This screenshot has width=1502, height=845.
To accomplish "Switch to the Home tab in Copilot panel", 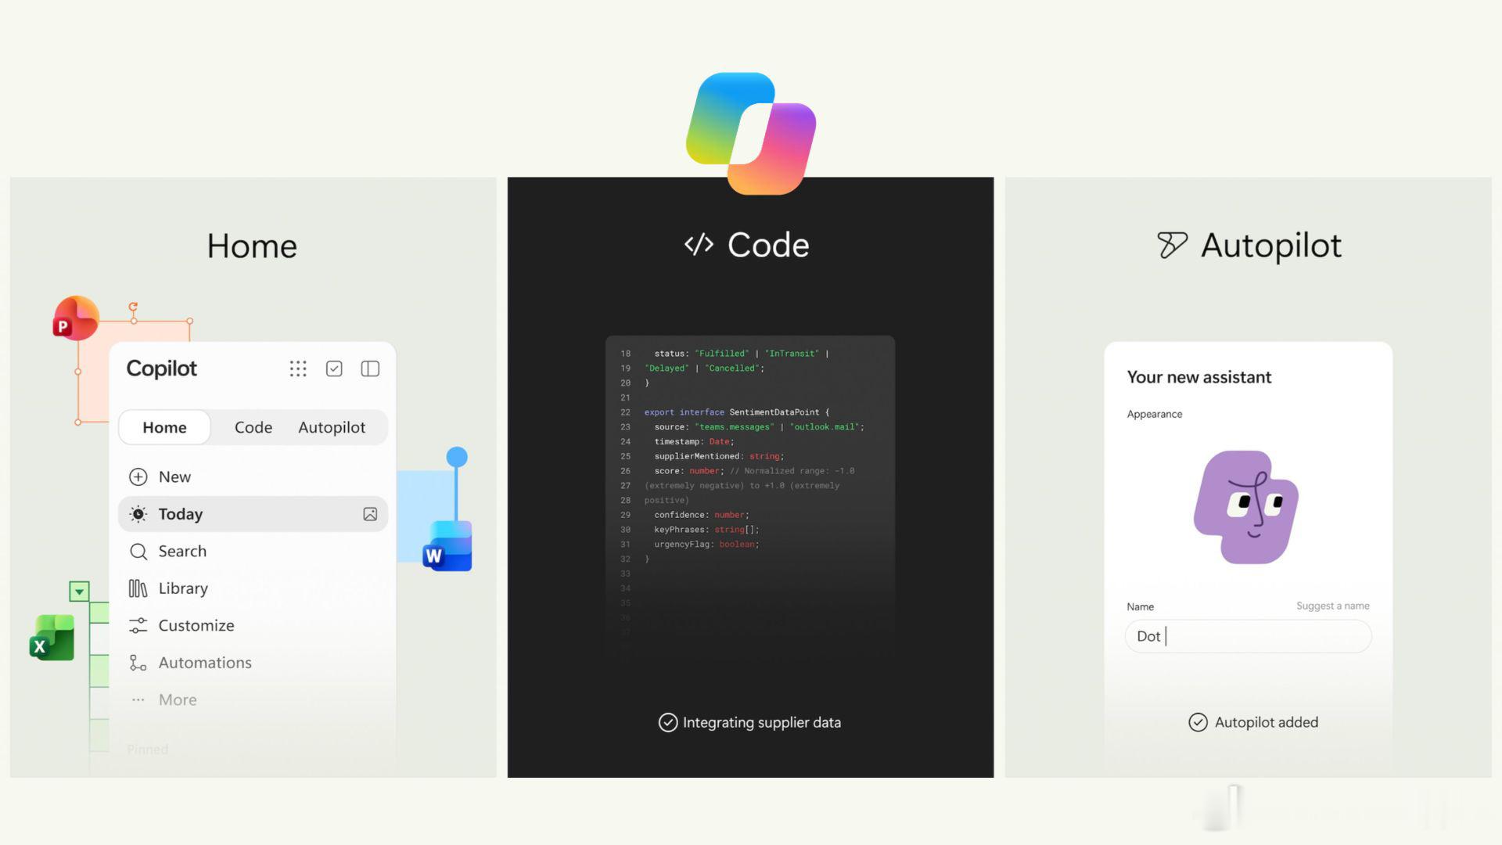I will click(164, 427).
